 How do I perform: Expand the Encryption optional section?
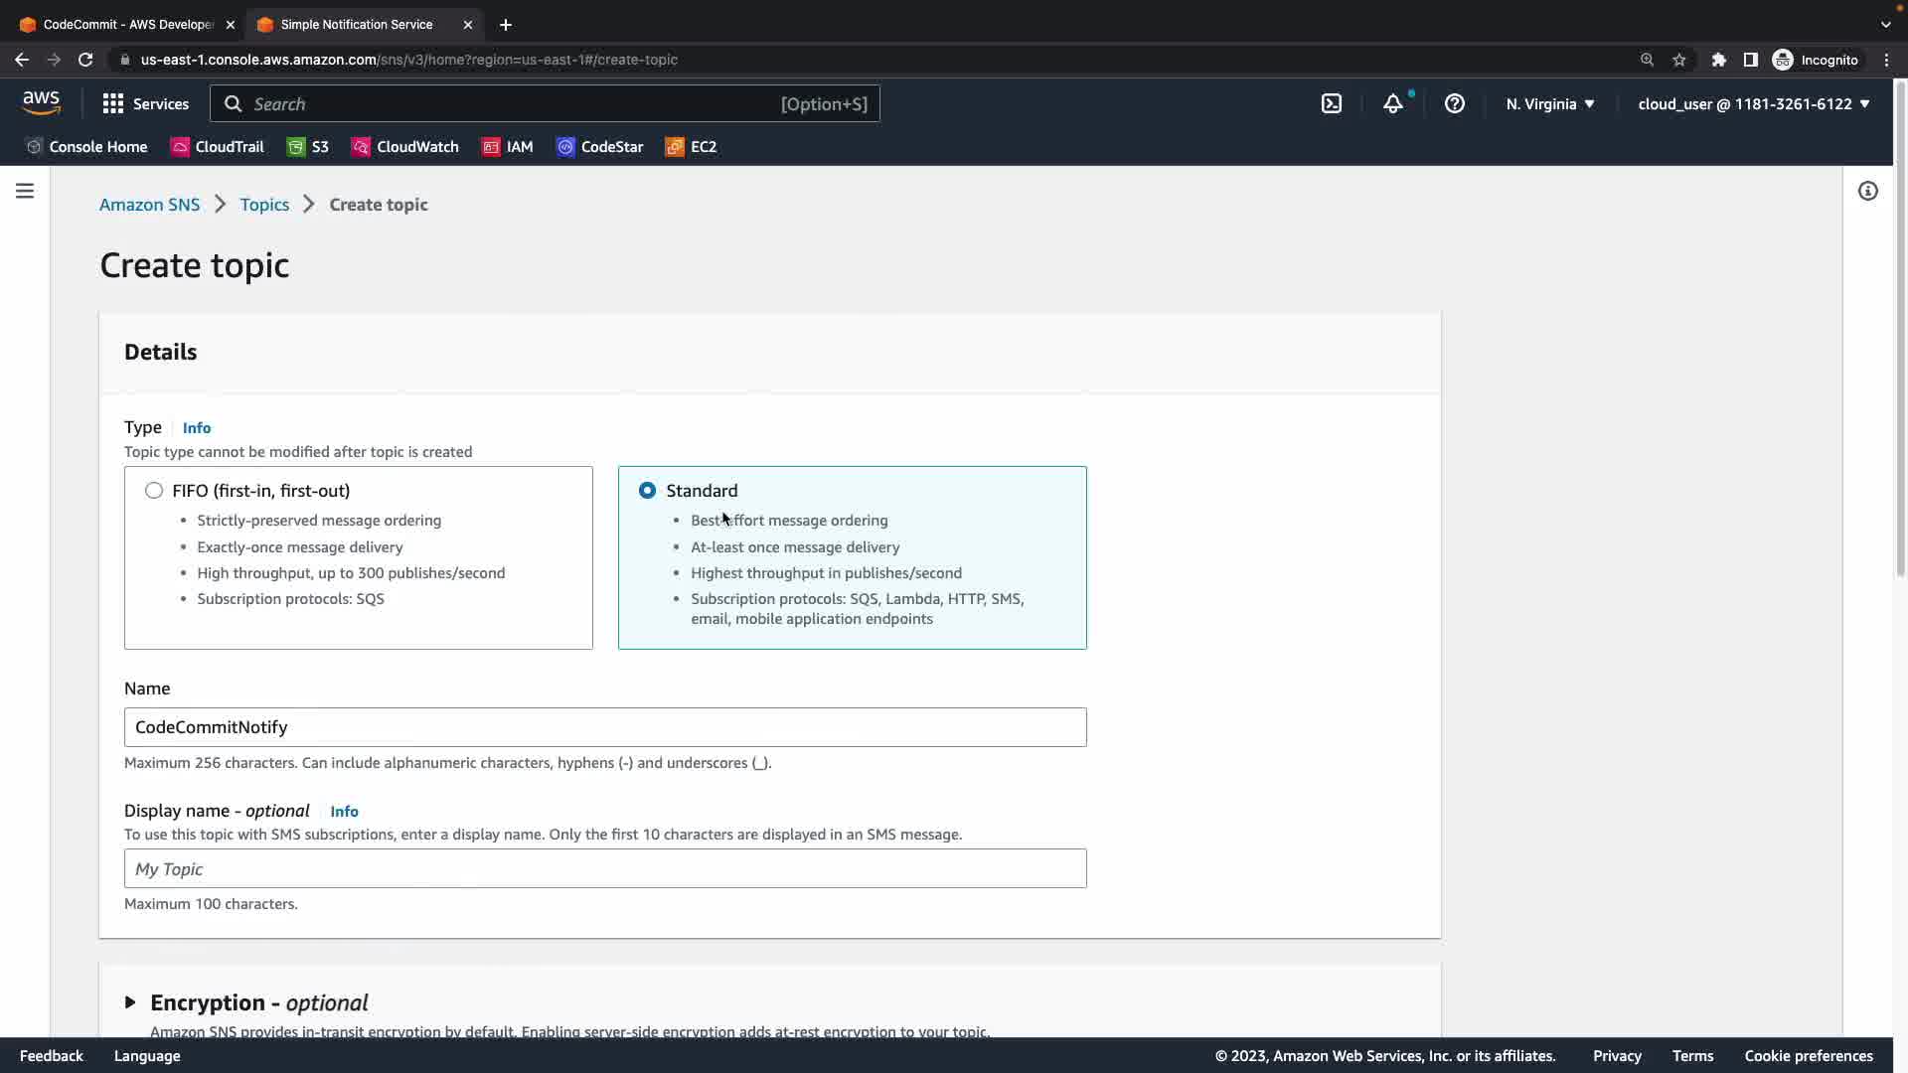[x=130, y=1002]
